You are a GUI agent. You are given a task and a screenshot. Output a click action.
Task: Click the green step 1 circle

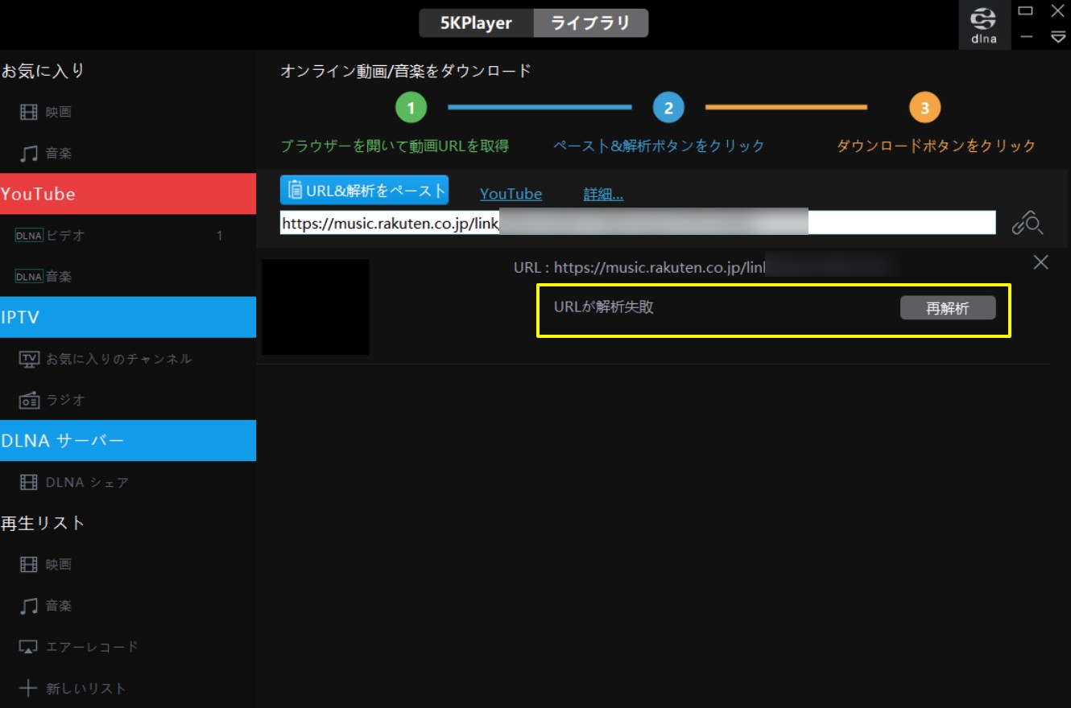411,107
